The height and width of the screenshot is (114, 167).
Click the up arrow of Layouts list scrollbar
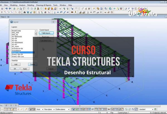36,31
